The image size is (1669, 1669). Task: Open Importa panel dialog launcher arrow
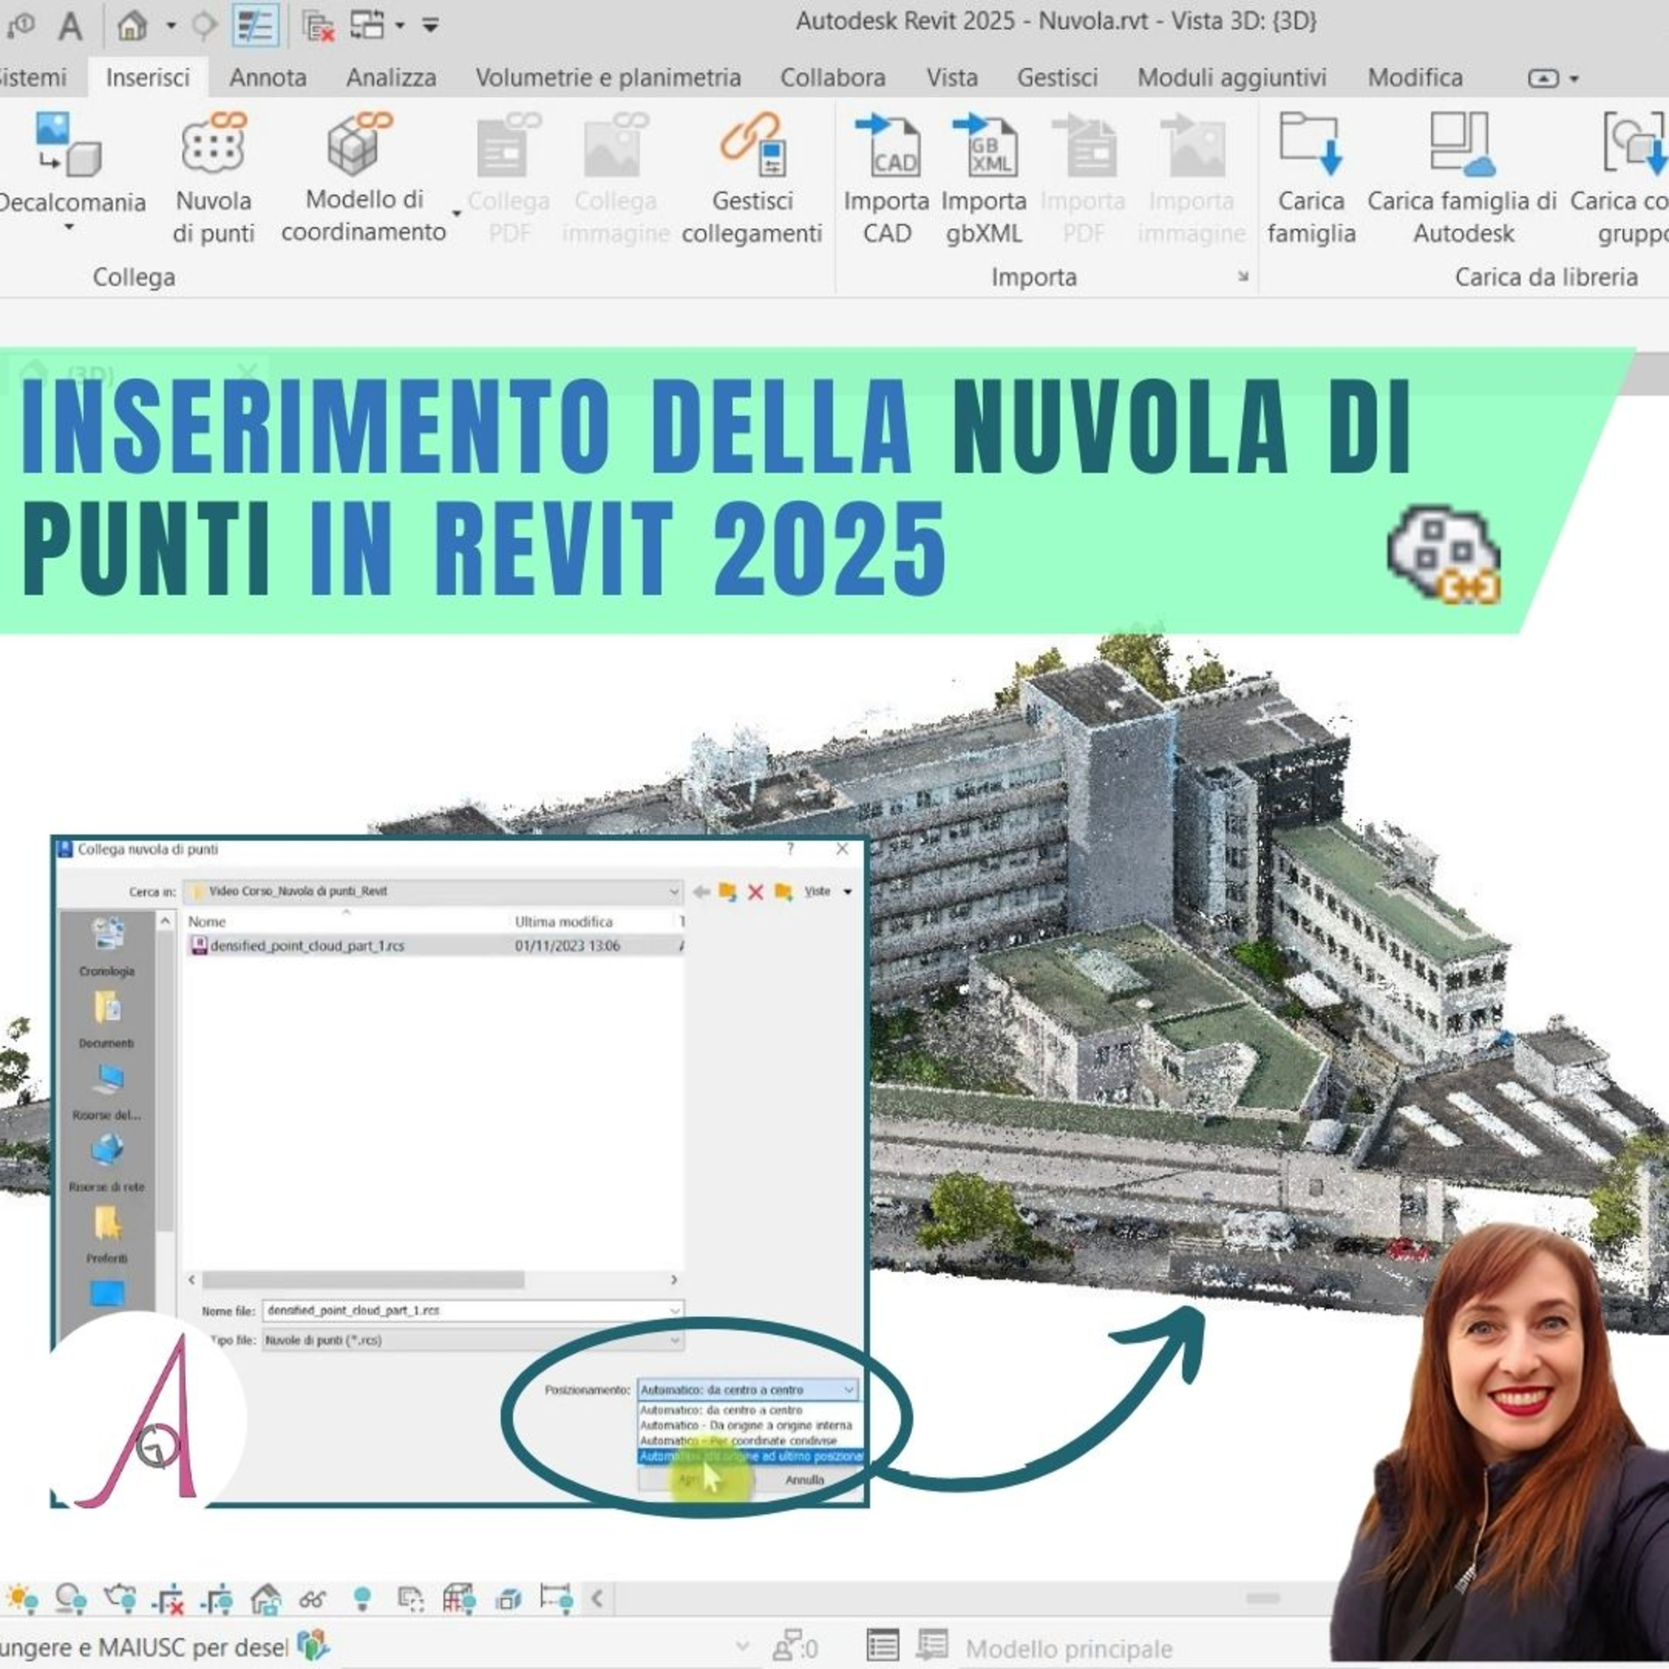tap(1243, 276)
